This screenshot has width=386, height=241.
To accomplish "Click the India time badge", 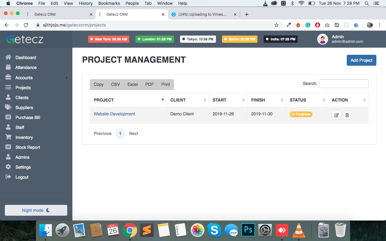I will [280, 39].
